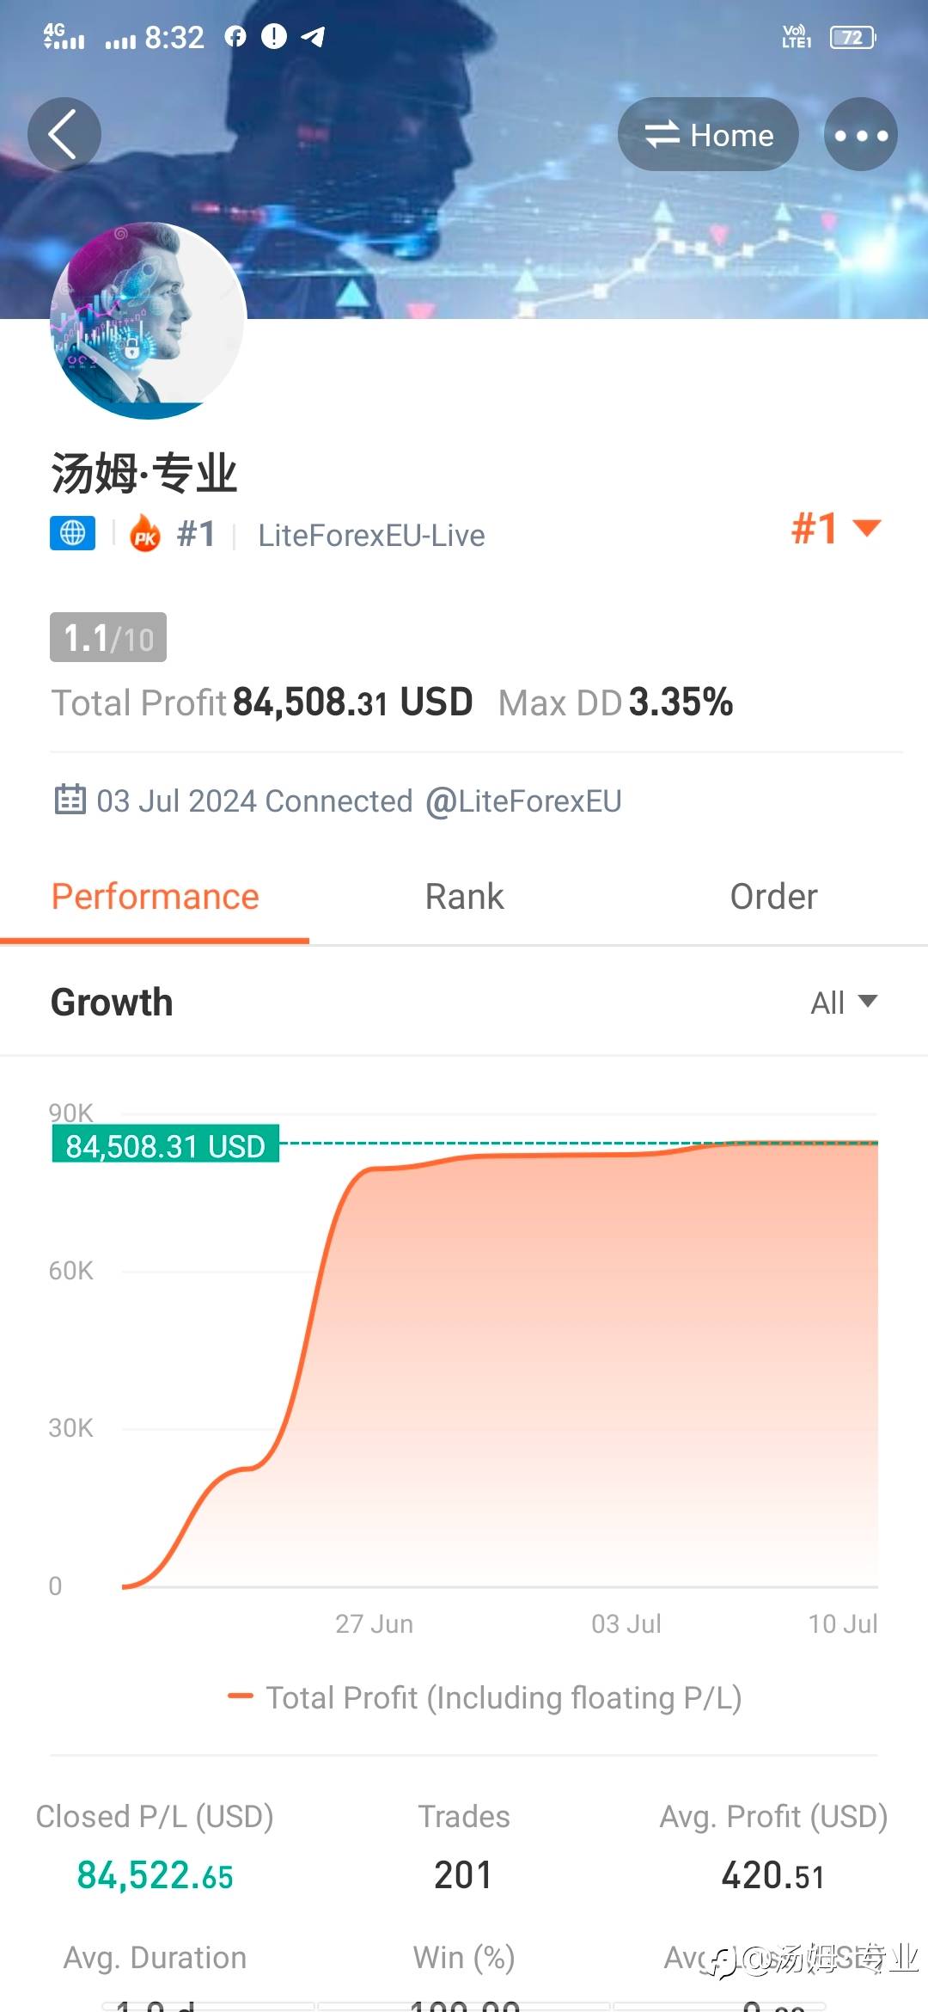Tap the calendar icon beside connected date

click(70, 800)
